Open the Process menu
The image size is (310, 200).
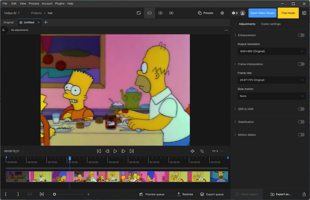tap(34, 3)
